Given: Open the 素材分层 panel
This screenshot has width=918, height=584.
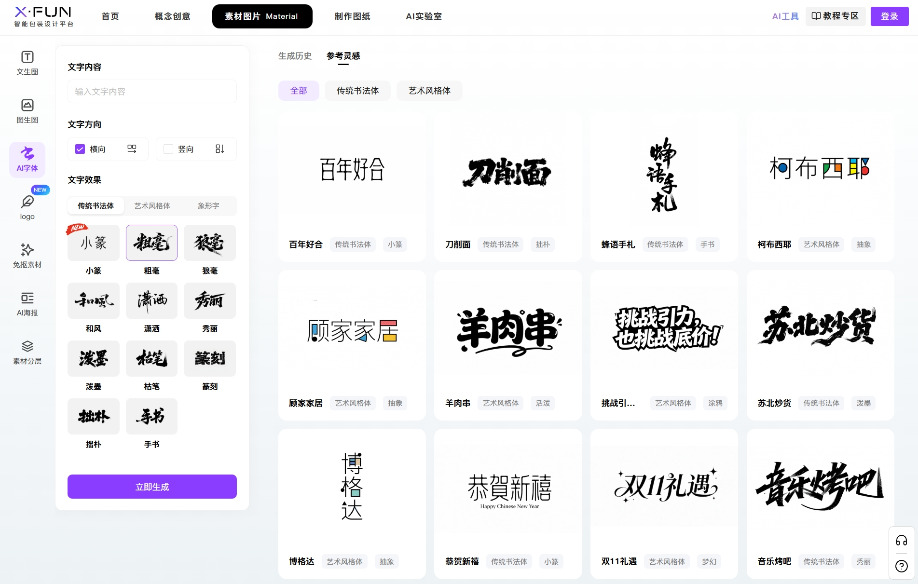Looking at the screenshot, I should coord(27,352).
